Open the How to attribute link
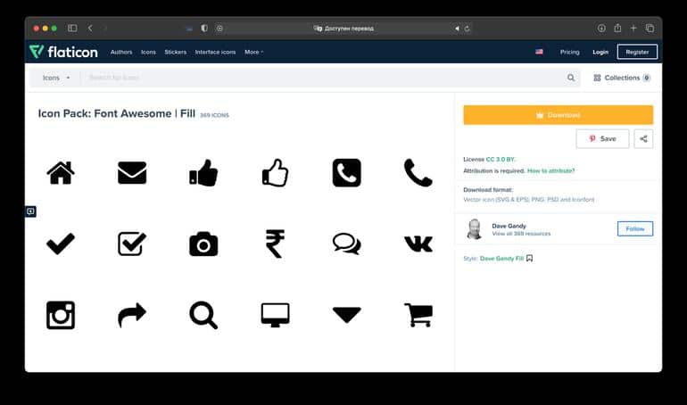This screenshot has height=405, width=687. point(550,170)
